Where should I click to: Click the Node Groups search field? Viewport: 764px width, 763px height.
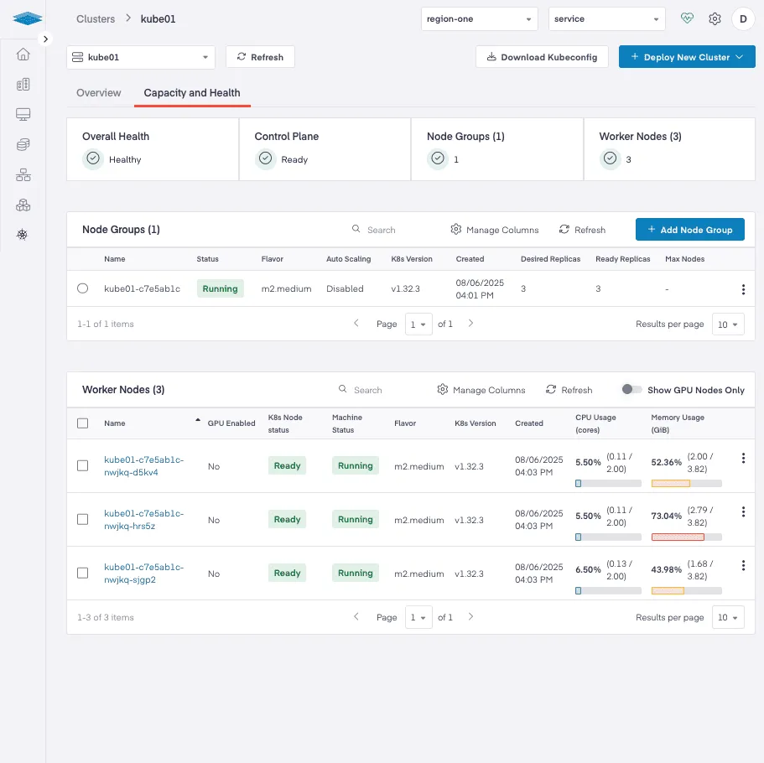click(x=381, y=230)
